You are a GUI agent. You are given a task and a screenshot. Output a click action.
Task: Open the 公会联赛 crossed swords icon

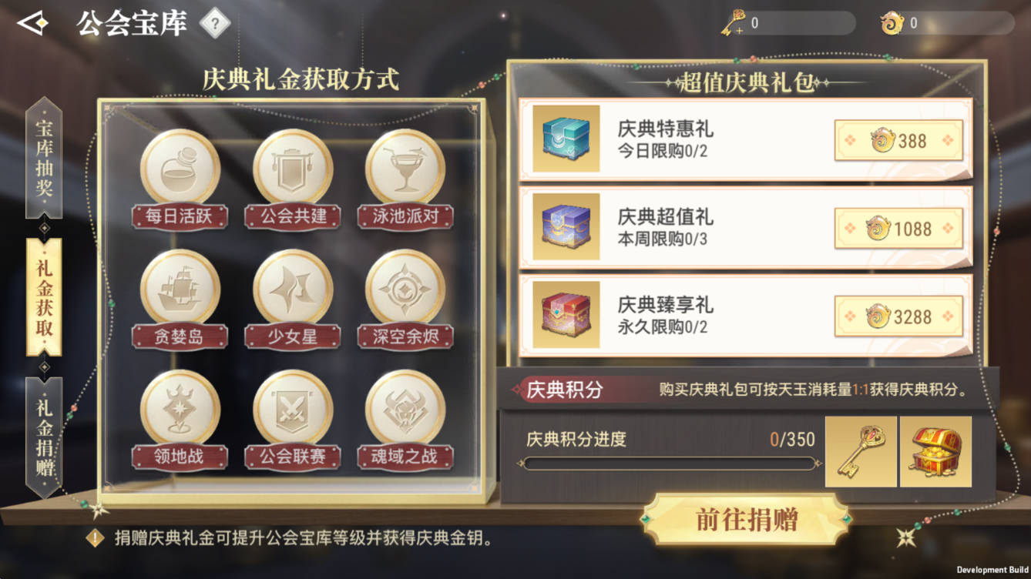coord(293,410)
